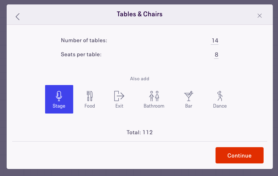Edit the number of tables field showing 14
The width and height of the screenshot is (278, 176).
tap(215, 41)
